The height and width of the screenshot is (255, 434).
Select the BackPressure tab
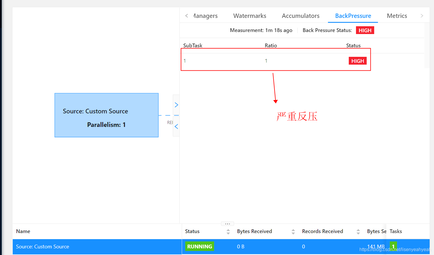[x=353, y=16]
